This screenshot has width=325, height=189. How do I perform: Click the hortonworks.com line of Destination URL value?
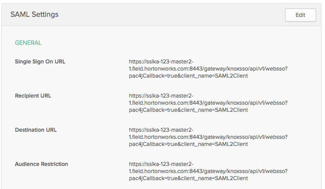click(x=208, y=137)
